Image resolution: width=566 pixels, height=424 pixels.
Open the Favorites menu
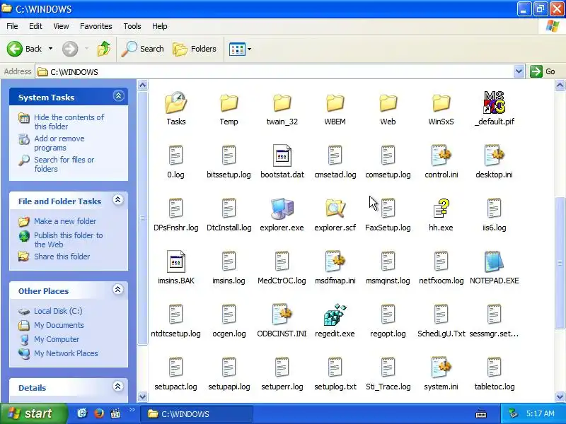96,26
